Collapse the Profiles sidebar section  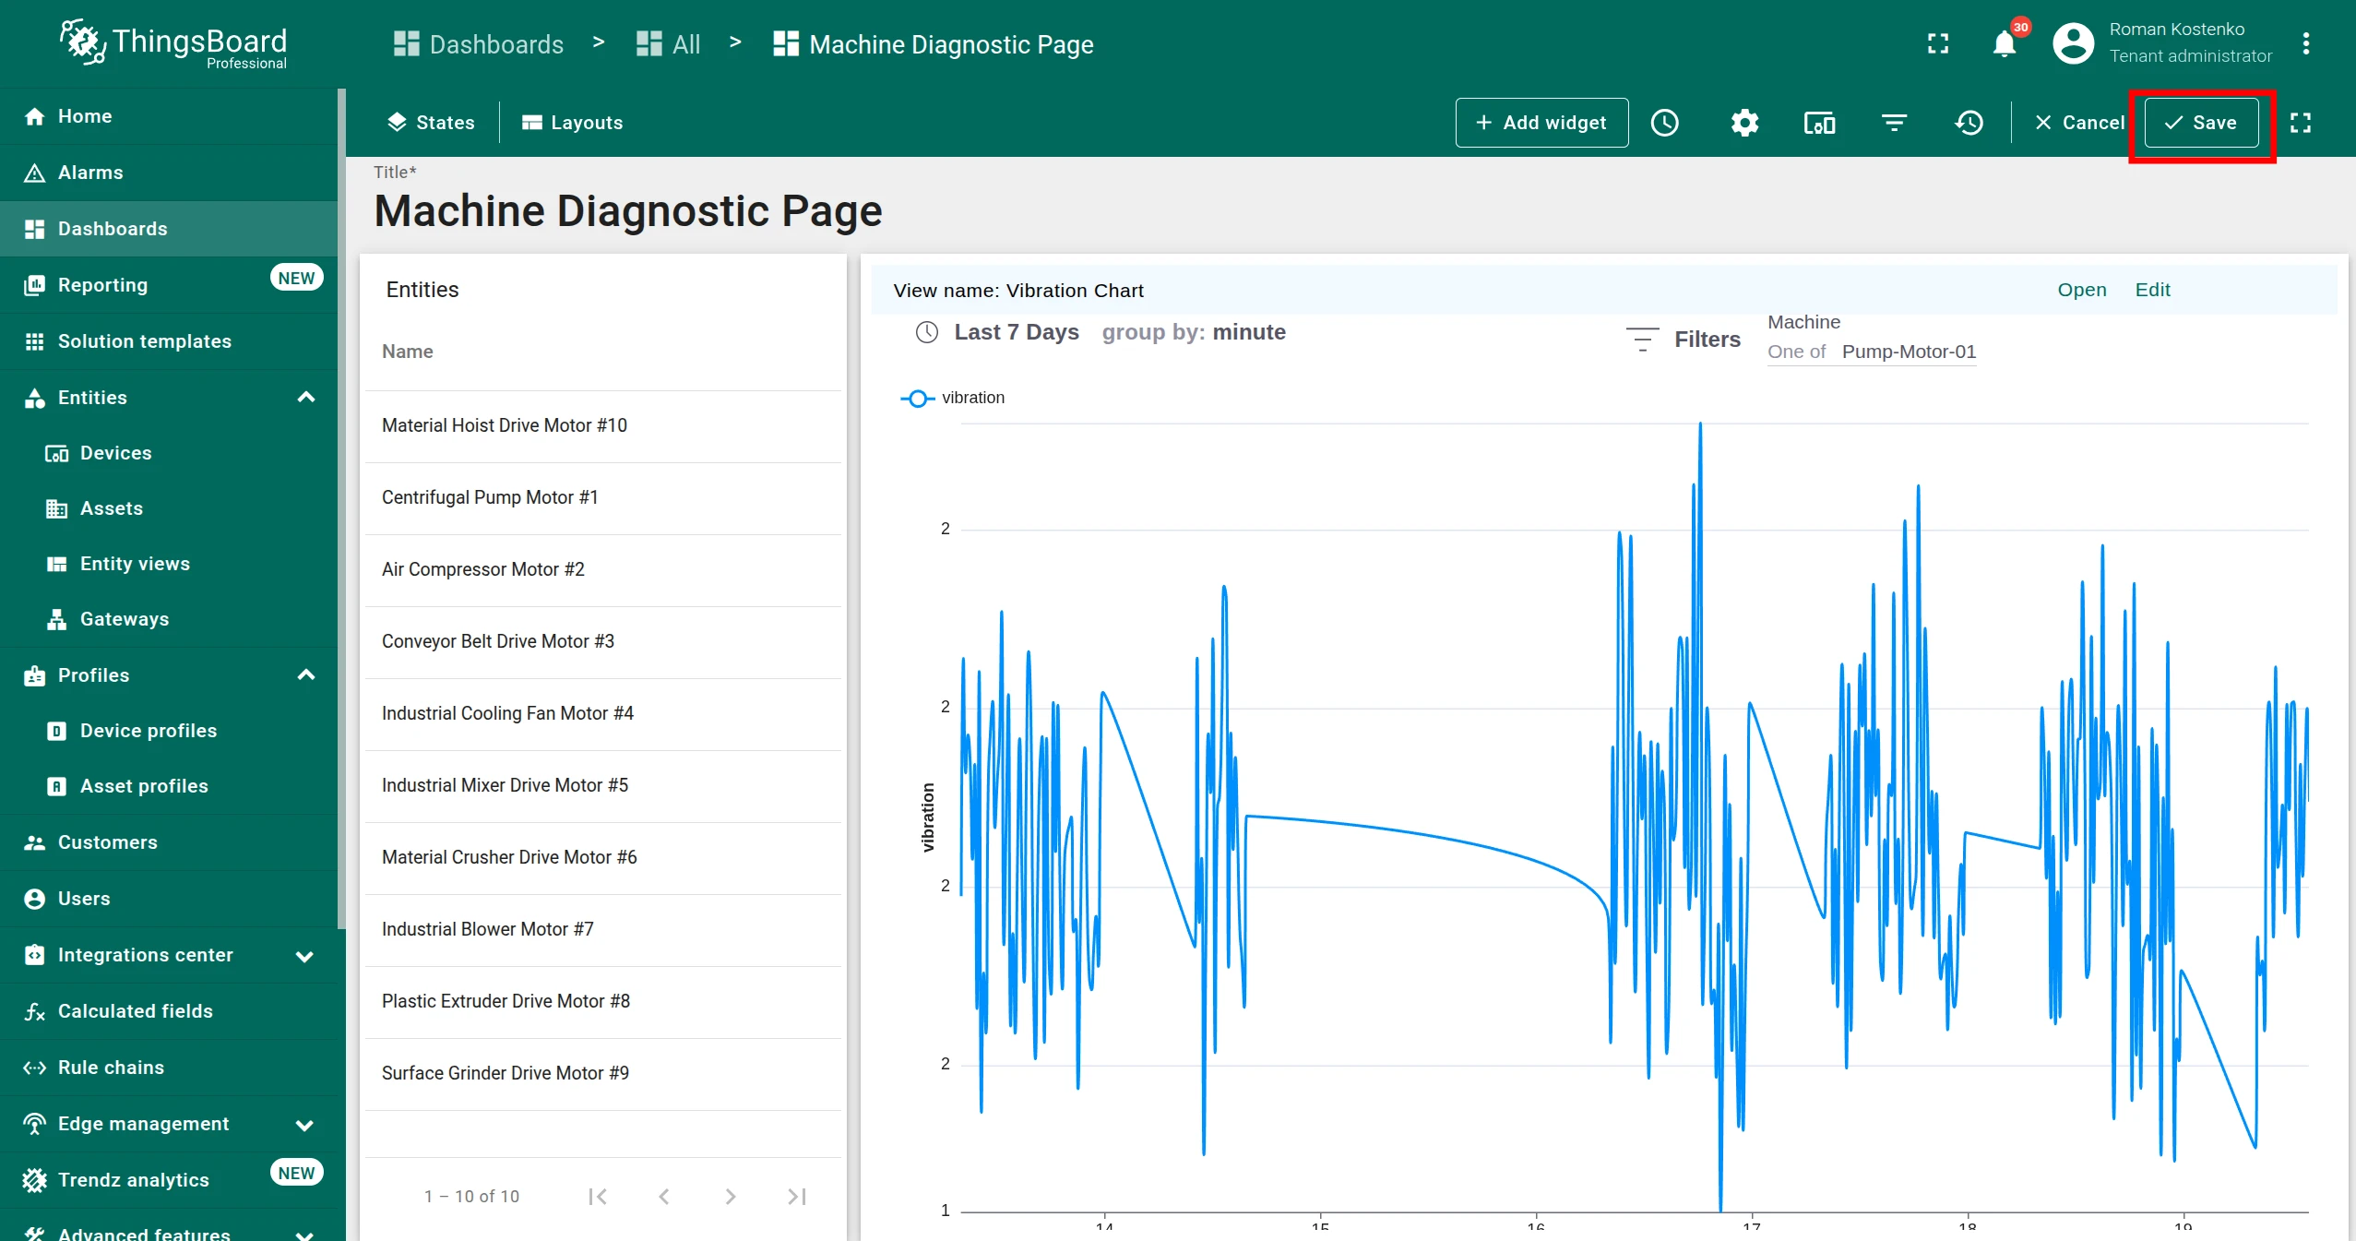pyautogui.click(x=306, y=675)
